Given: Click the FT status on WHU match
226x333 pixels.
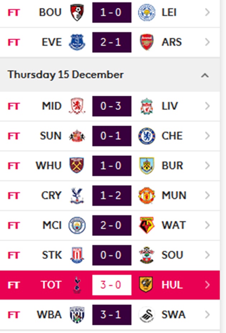Looking at the screenshot, I should pos(14,166).
